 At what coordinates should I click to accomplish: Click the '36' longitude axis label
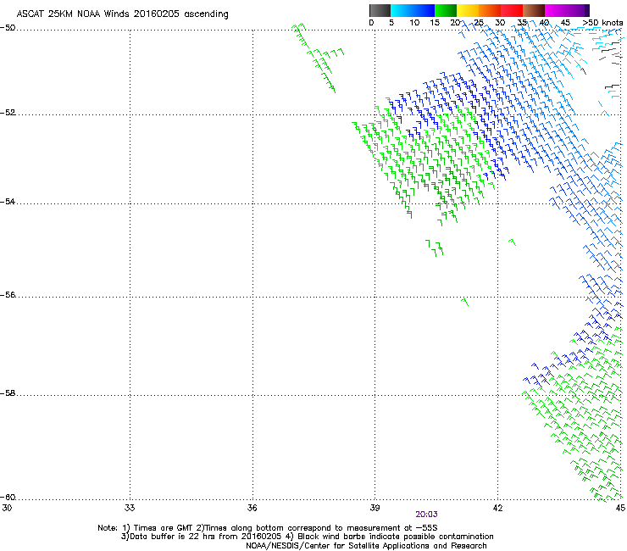tap(252, 508)
